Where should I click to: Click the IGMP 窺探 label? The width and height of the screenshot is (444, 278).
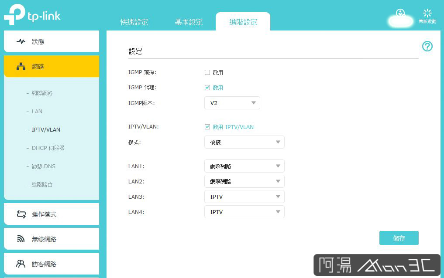[x=142, y=72]
